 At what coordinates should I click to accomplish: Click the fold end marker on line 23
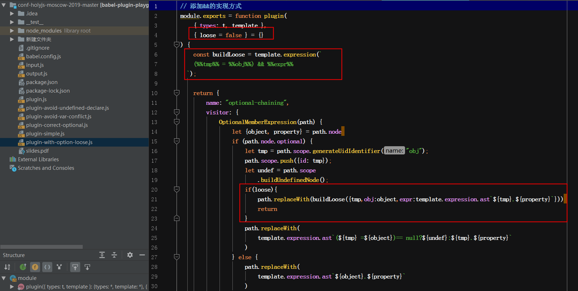[177, 218]
